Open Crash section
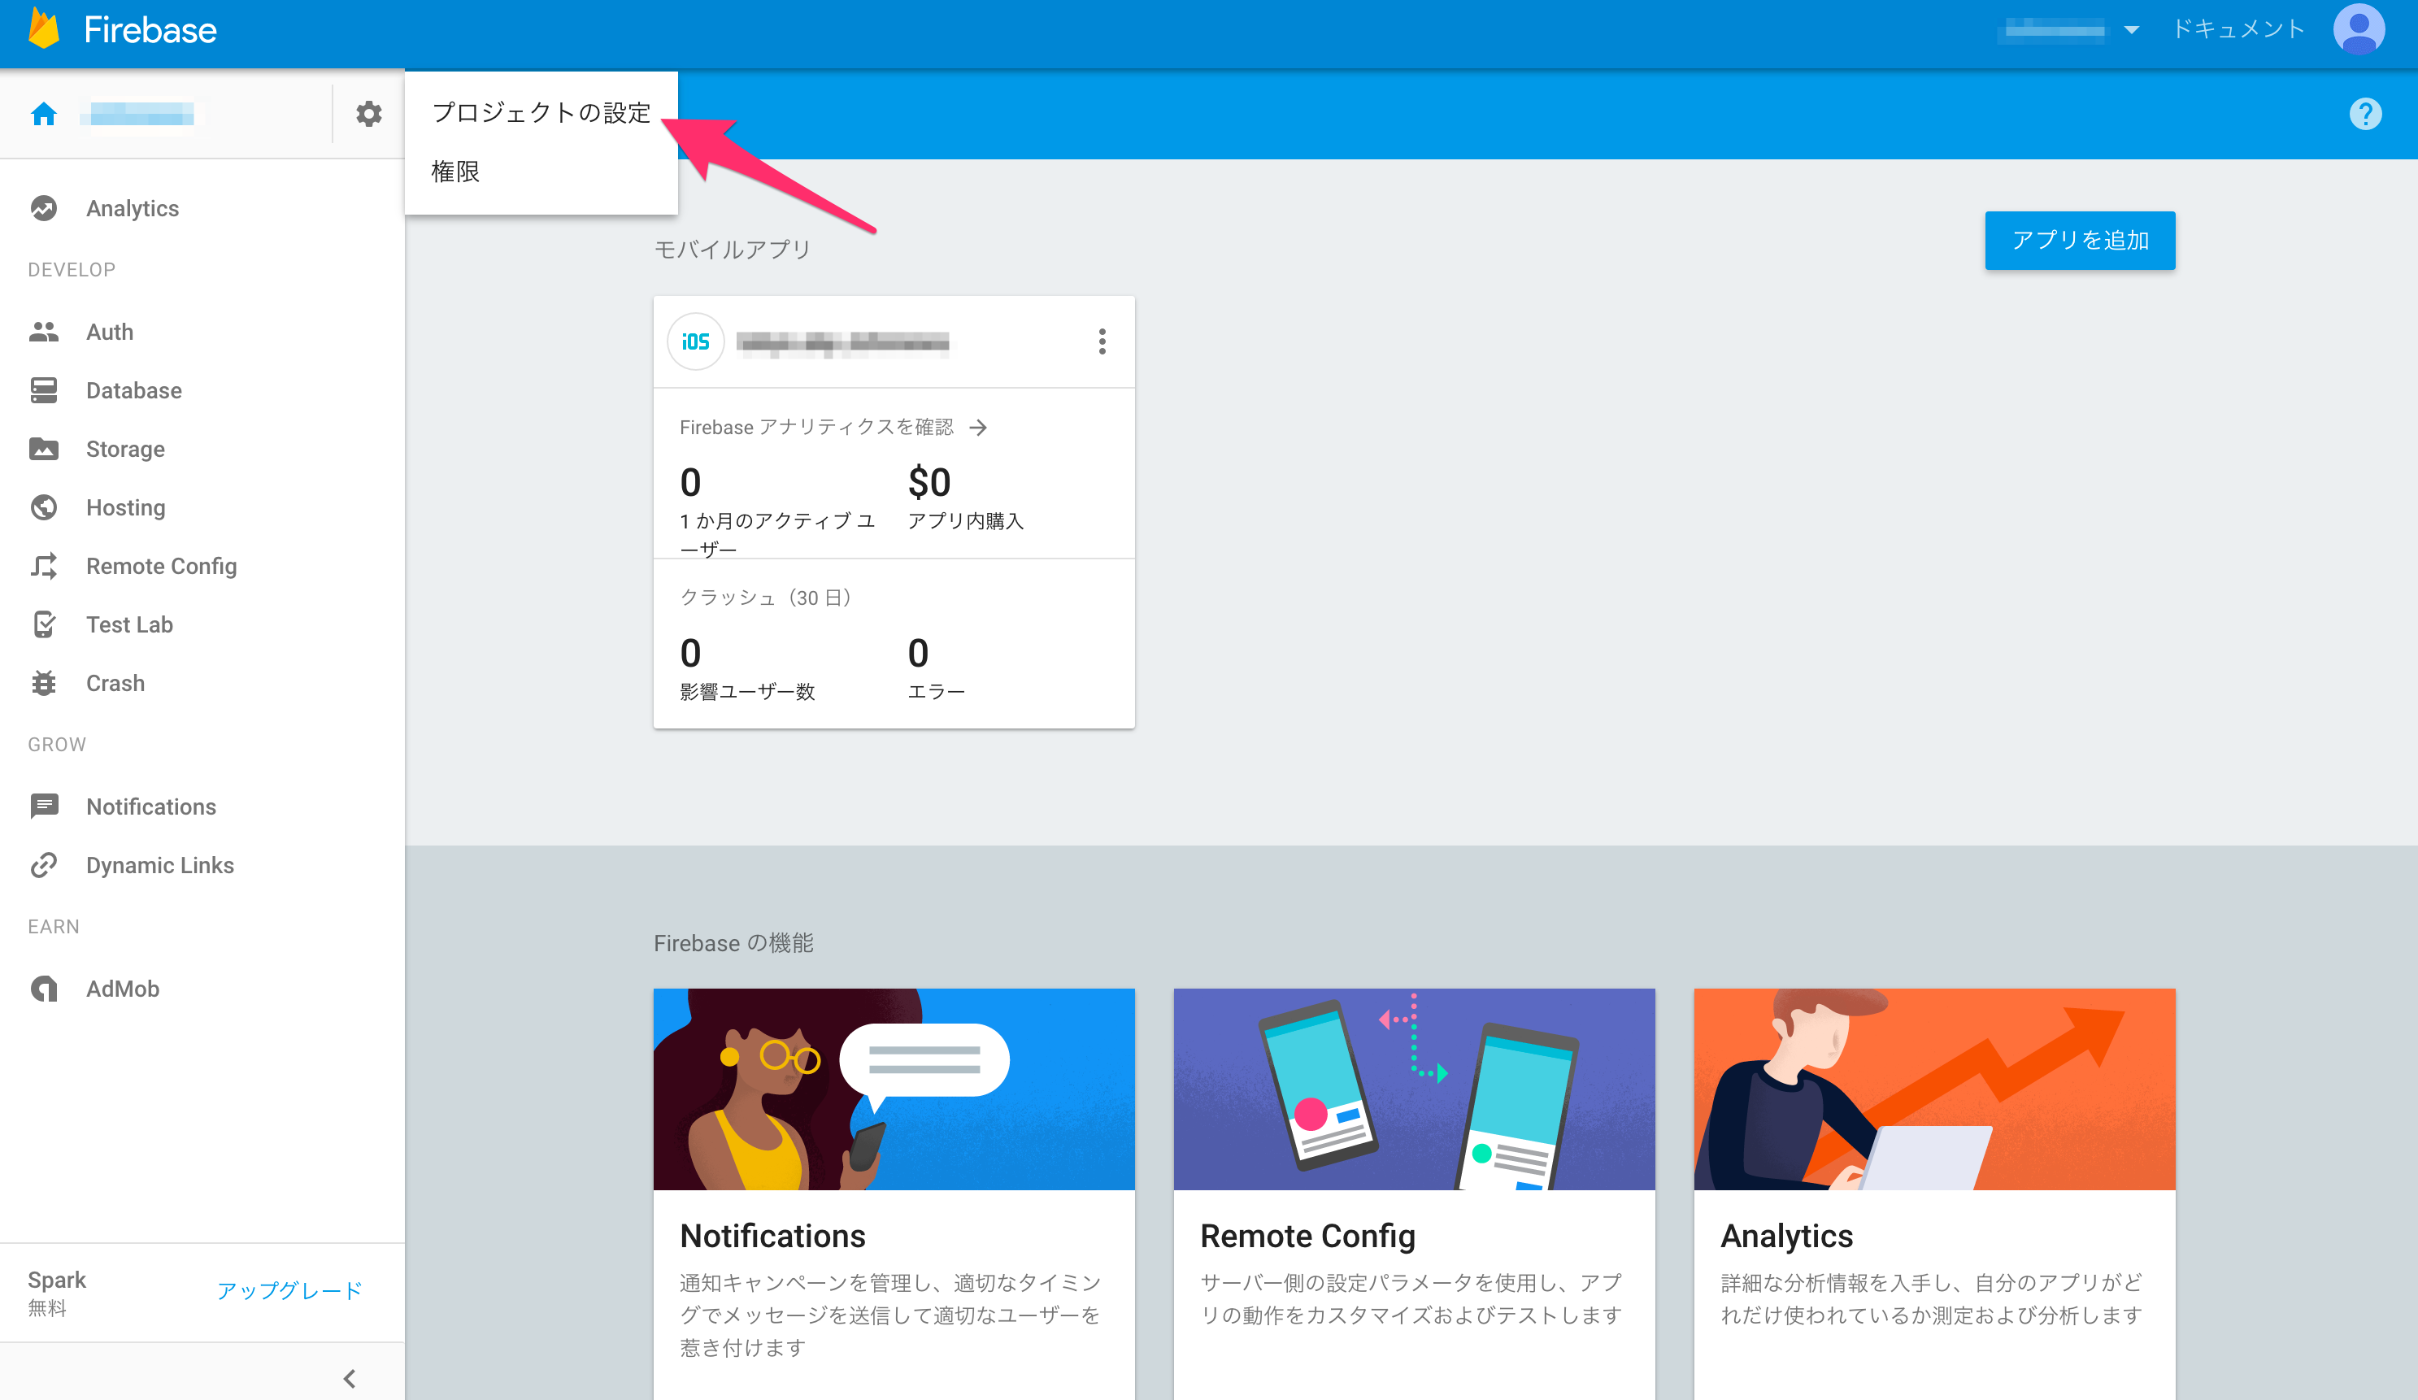The width and height of the screenshot is (2418, 1400). (x=115, y=683)
